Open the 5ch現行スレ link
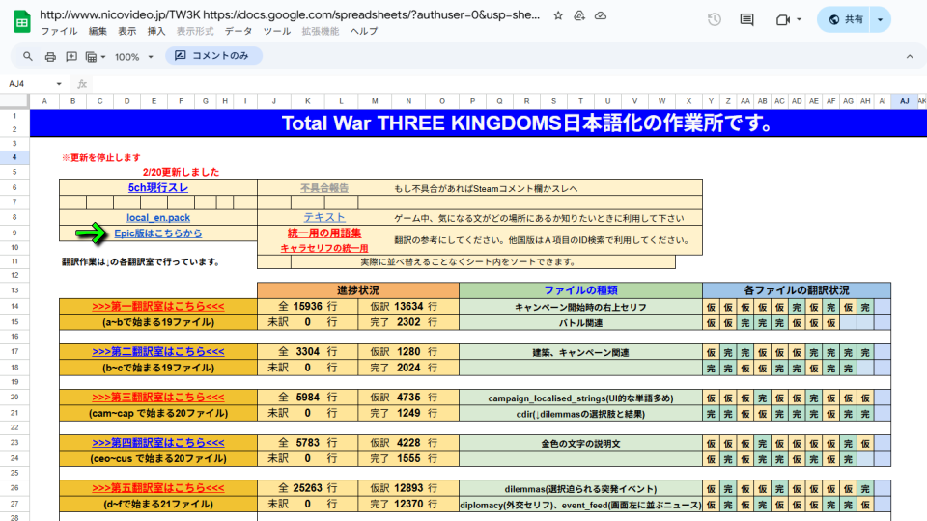 [157, 188]
